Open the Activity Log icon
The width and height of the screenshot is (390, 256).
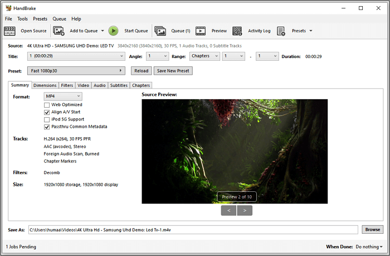[237, 31]
